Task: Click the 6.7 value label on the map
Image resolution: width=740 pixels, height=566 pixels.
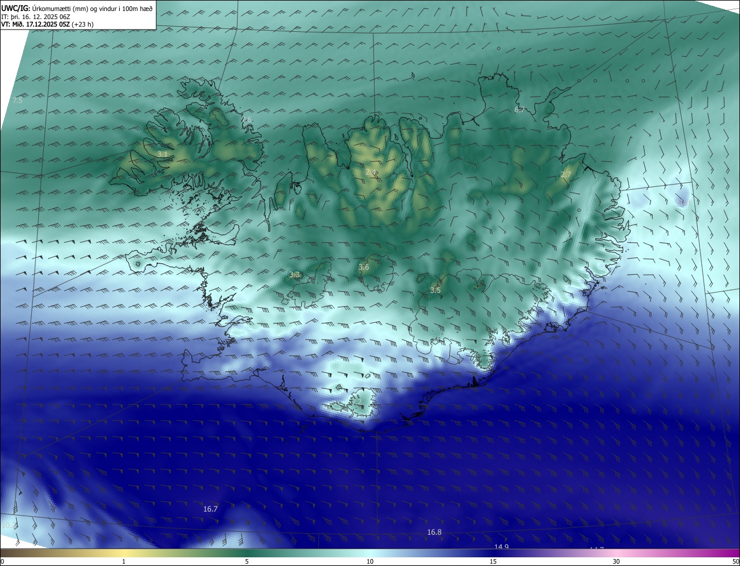Action: click(x=519, y=109)
